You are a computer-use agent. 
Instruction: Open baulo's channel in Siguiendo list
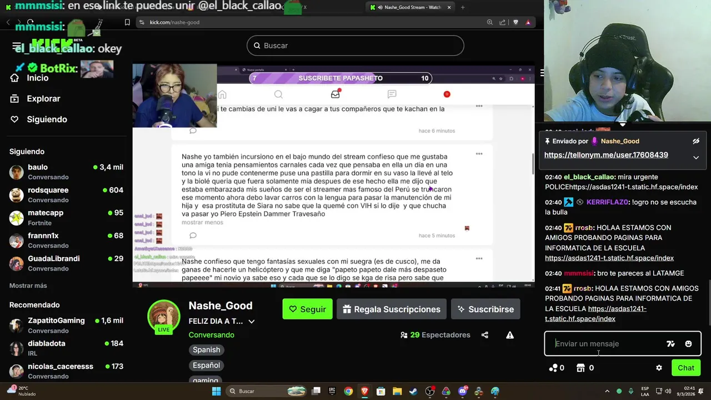pos(66,172)
